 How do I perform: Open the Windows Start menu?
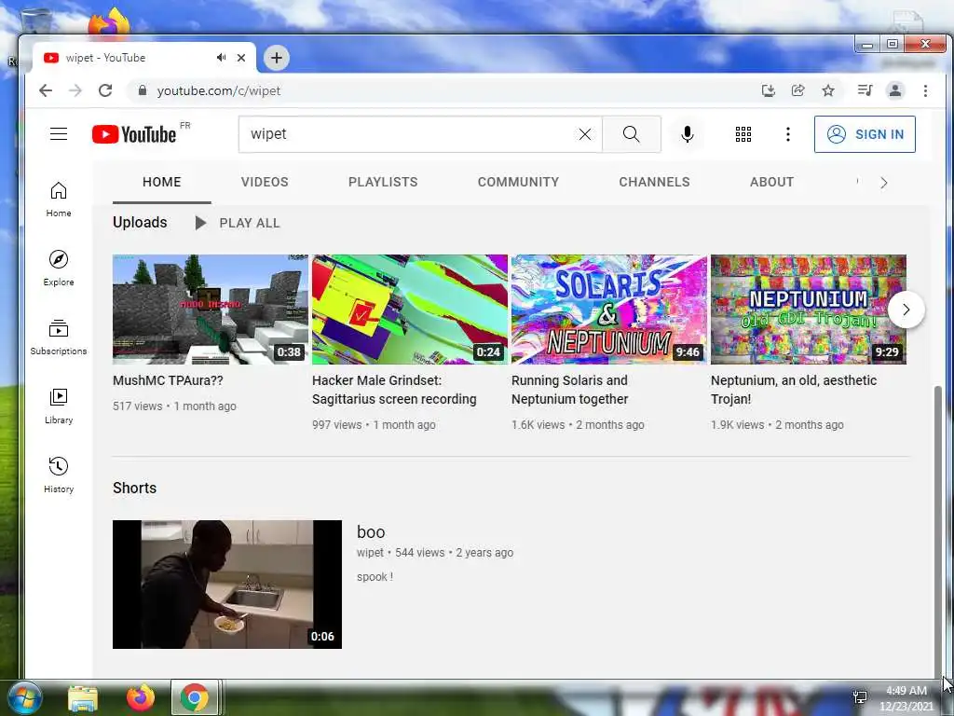[x=24, y=697]
